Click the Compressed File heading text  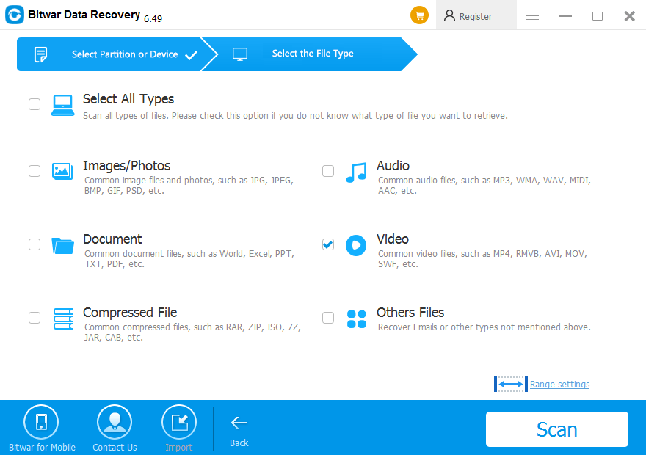[x=130, y=313]
